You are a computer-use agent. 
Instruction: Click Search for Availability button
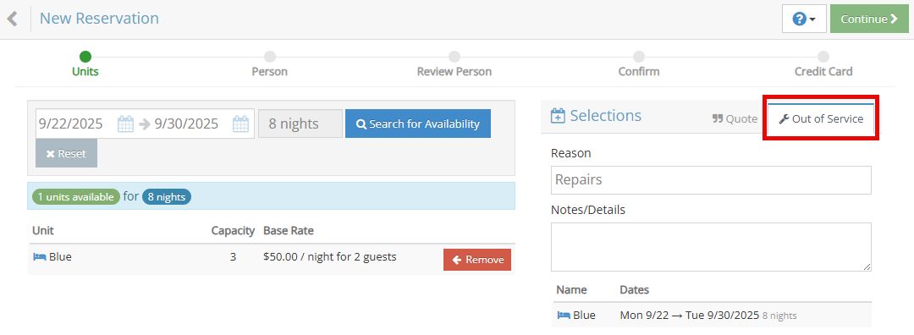pyautogui.click(x=418, y=124)
